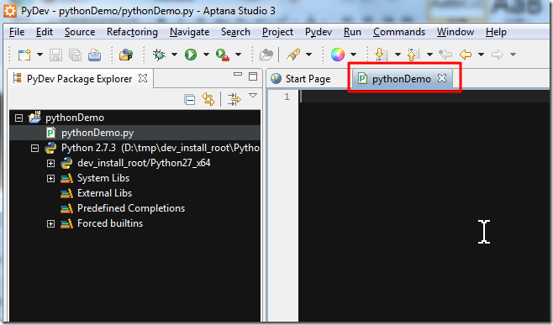Select Predefined Completions in the tree

click(x=131, y=208)
